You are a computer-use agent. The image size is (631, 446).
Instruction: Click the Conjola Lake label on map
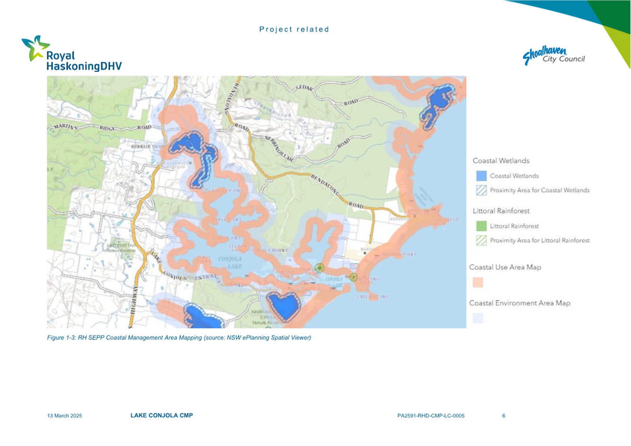tap(230, 263)
